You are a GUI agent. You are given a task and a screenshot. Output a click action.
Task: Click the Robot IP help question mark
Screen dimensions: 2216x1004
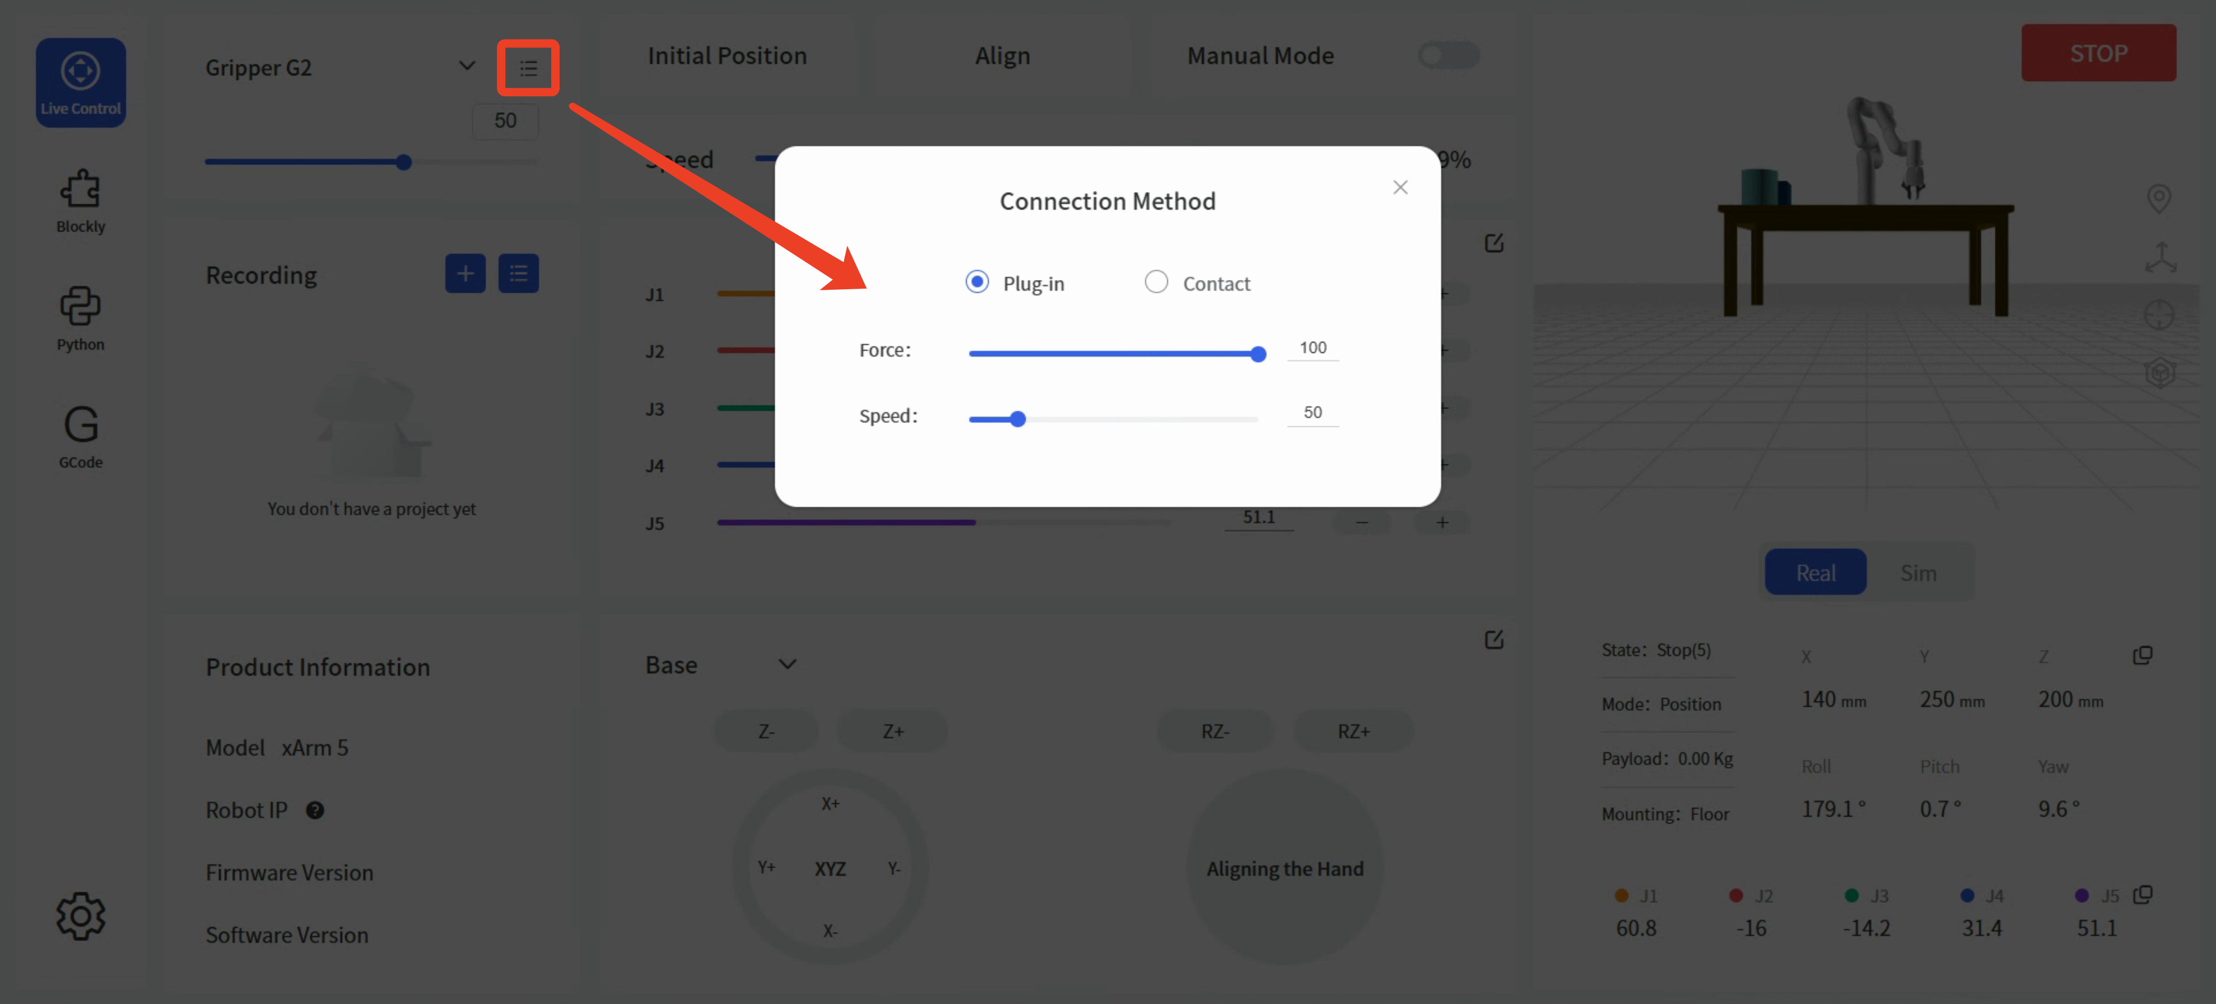pos(315,810)
